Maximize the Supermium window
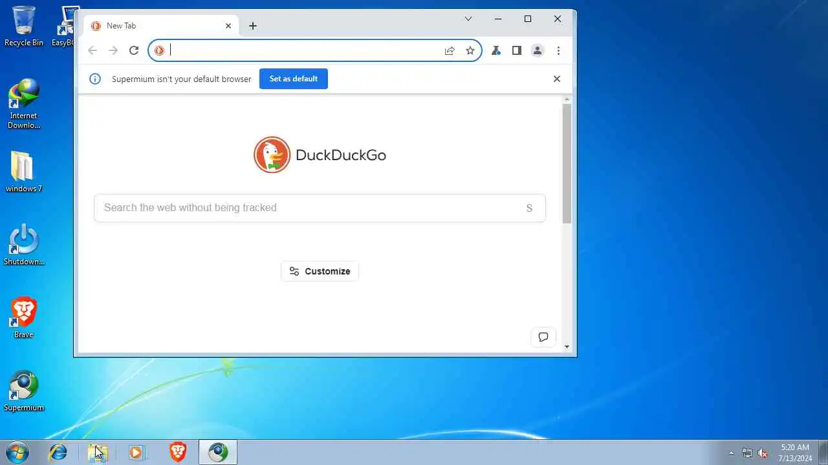828x465 pixels. coord(528,19)
